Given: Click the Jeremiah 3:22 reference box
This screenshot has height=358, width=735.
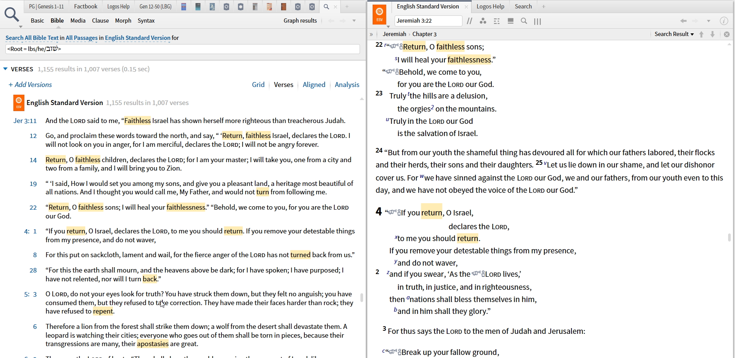Looking at the screenshot, I should click(x=428, y=21).
